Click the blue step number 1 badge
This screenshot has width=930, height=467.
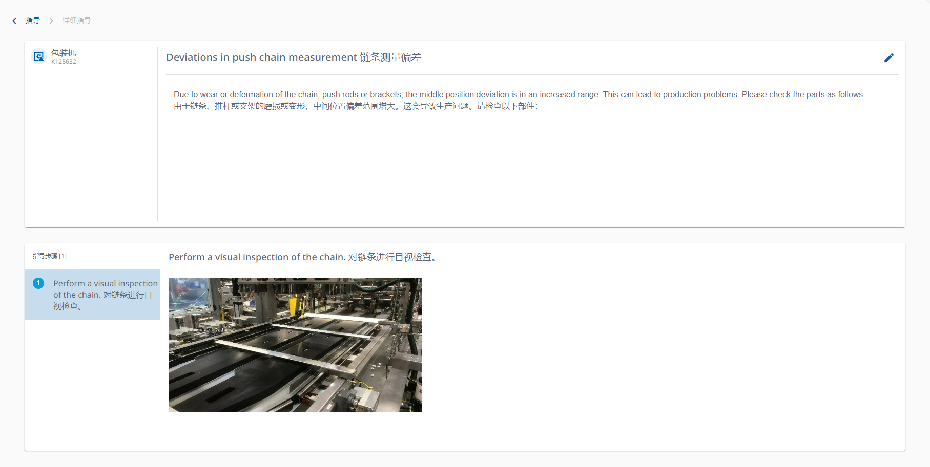tap(38, 283)
